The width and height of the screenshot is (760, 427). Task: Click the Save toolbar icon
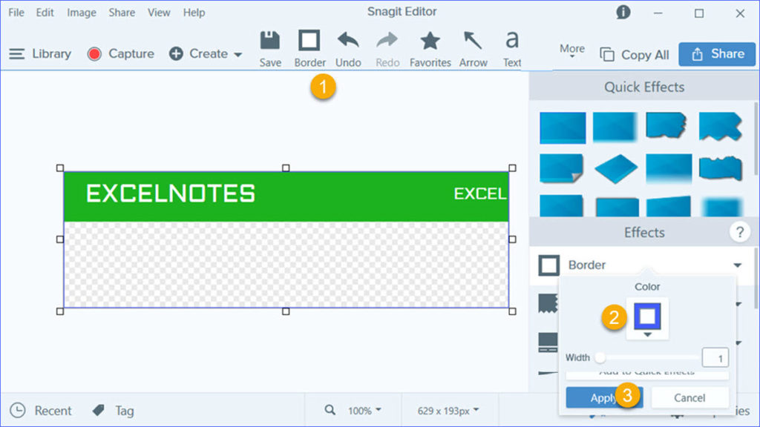tap(270, 49)
